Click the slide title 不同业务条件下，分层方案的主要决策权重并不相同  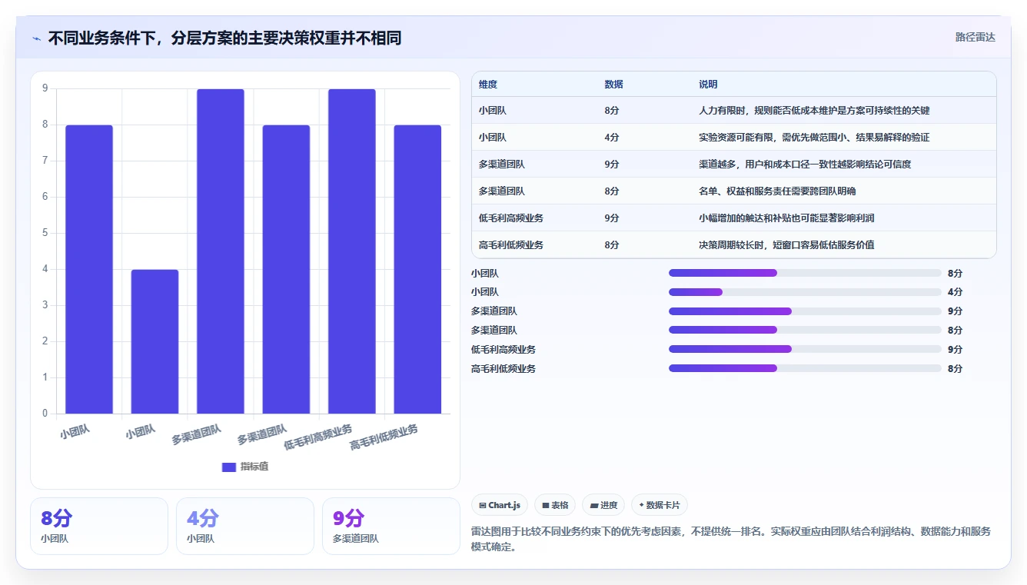[x=225, y=38]
